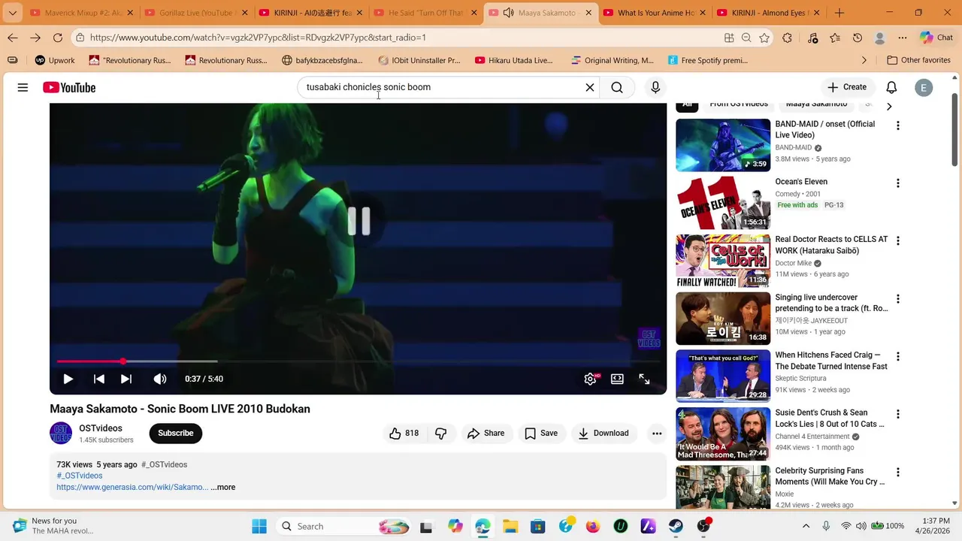This screenshot has width=962, height=541.
Task: Open the account avatar menu
Action: click(x=924, y=87)
